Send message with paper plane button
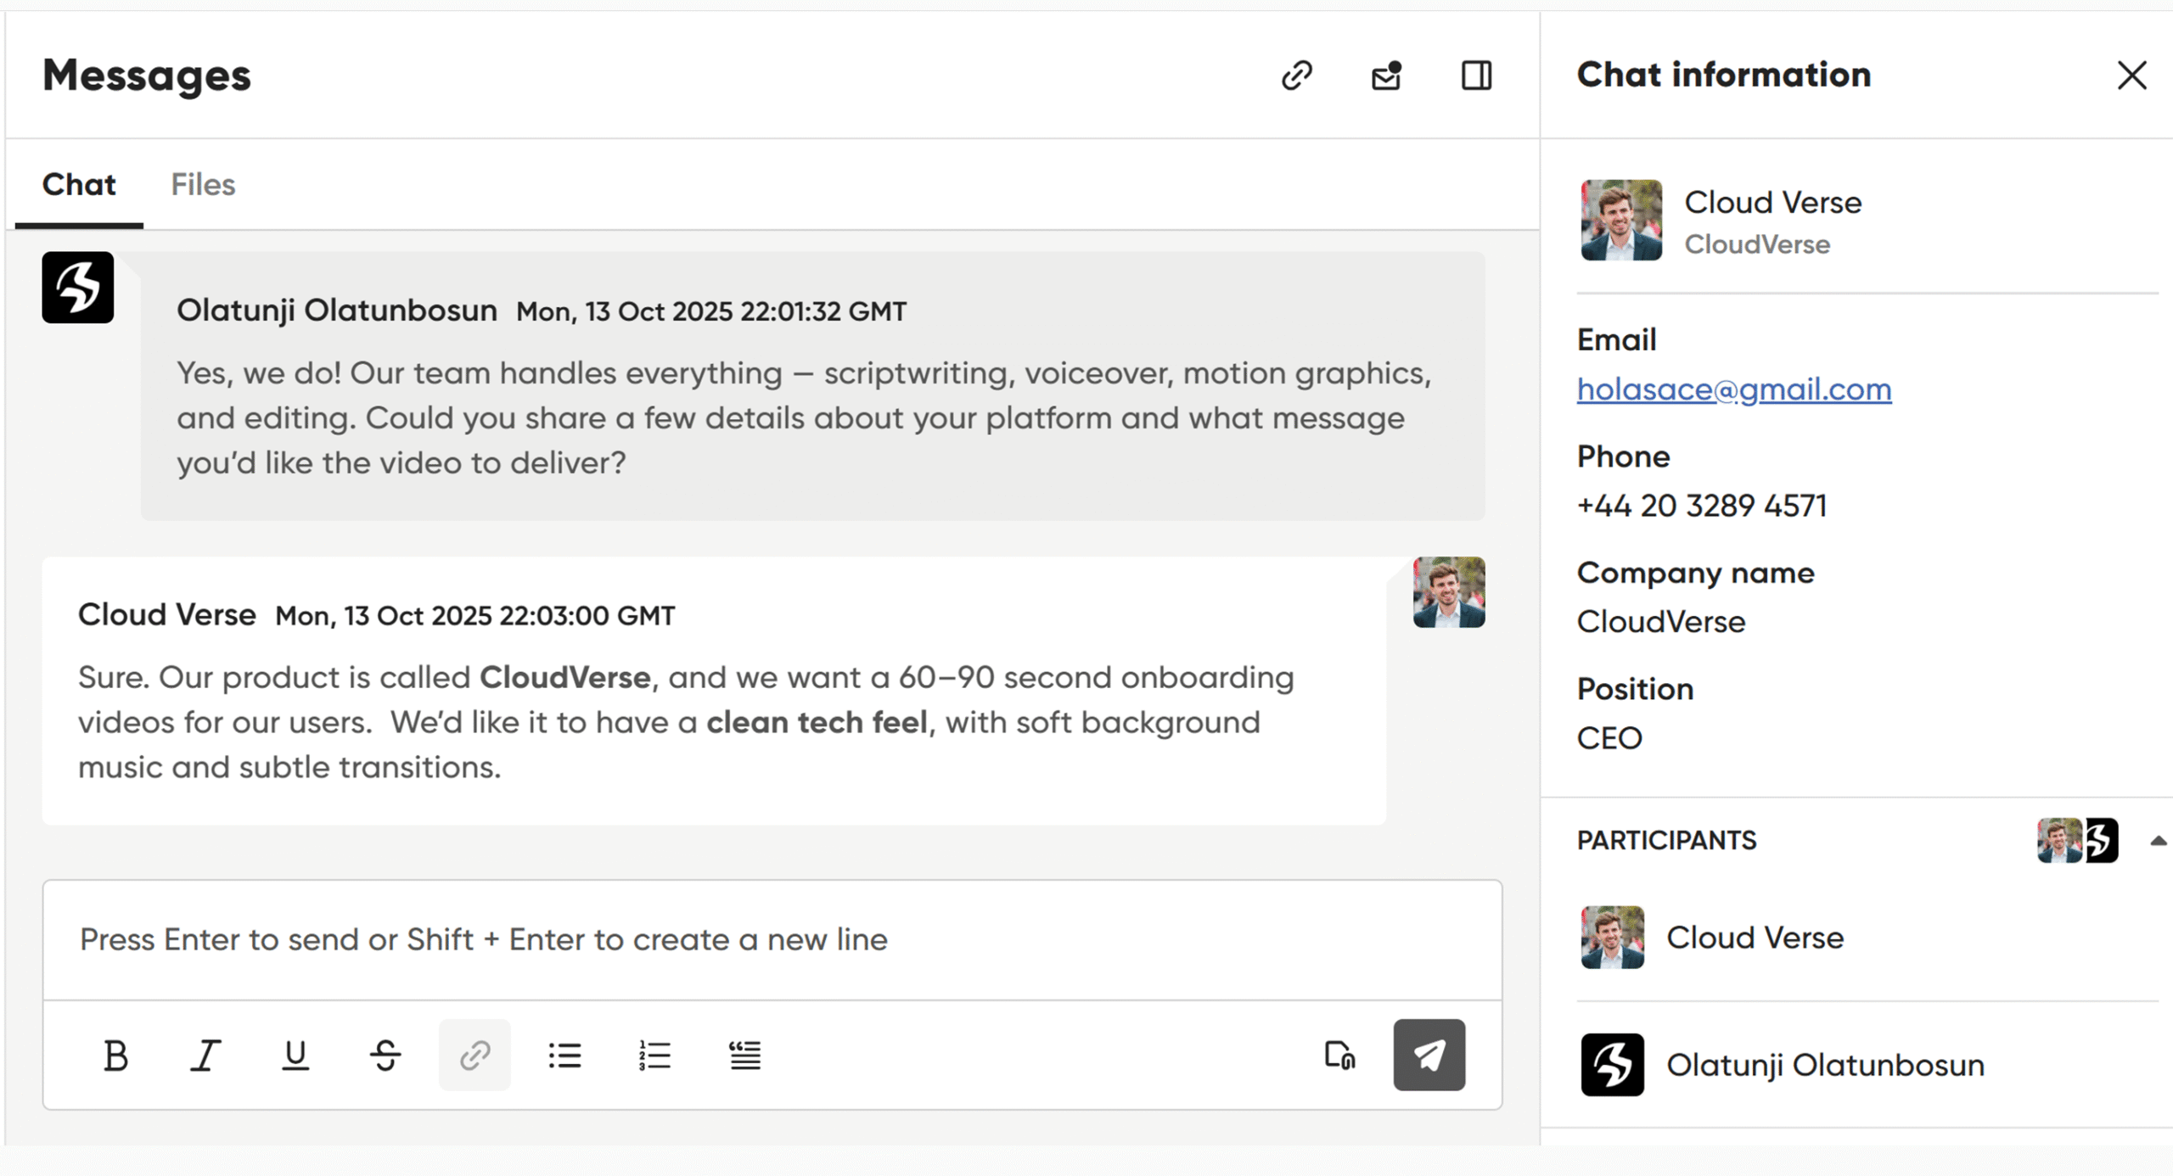Image resolution: width=2173 pixels, height=1176 pixels. point(1429,1056)
